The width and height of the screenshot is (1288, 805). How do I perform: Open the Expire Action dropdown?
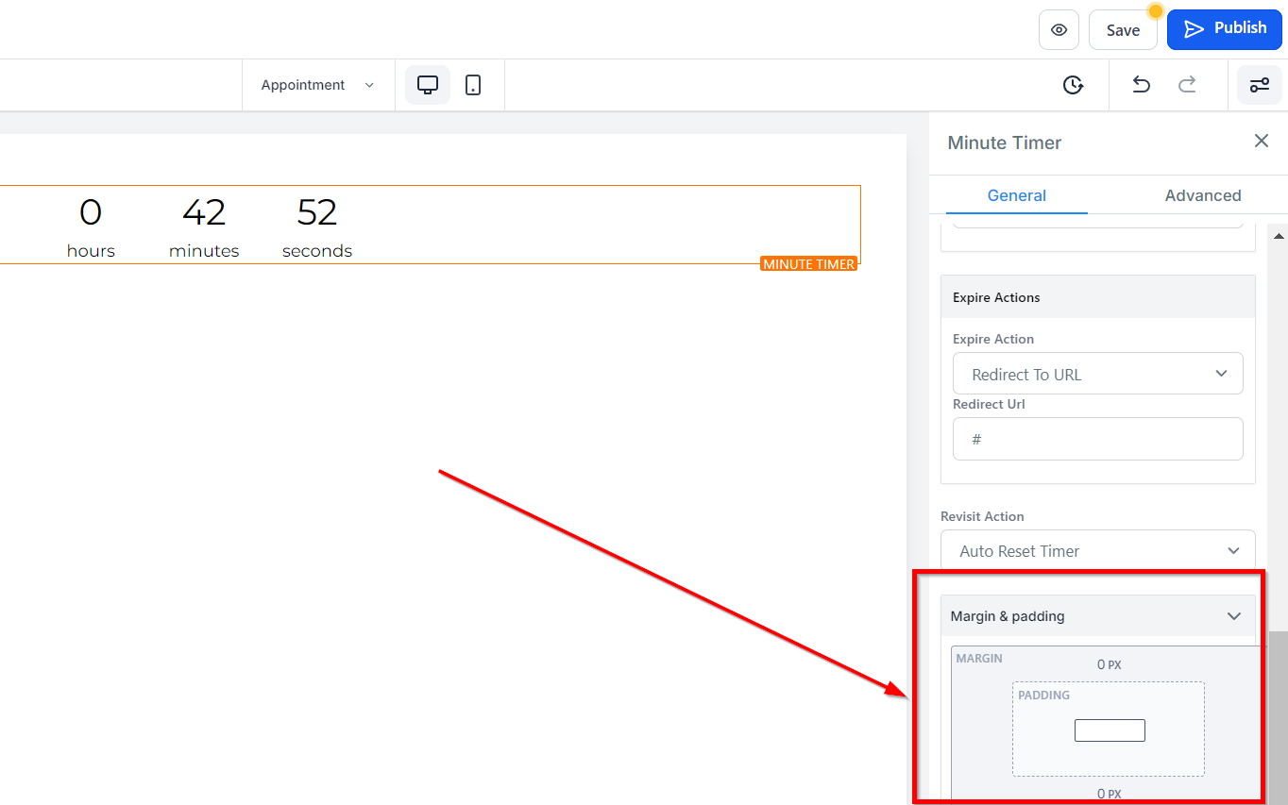1097,374
